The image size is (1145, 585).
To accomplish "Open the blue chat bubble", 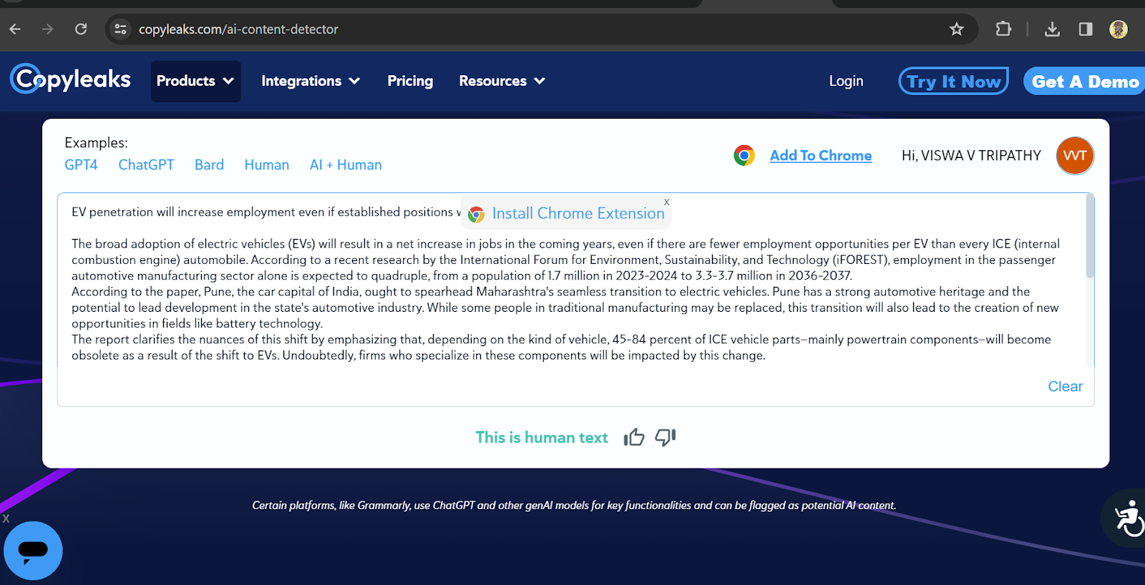I will (x=33, y=551).
